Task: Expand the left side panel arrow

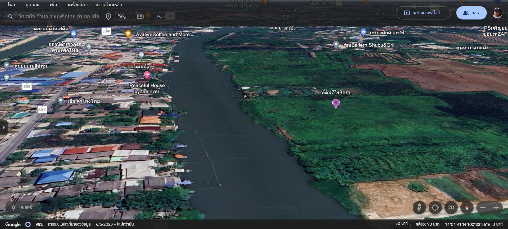Action: (x=4, y=127)
